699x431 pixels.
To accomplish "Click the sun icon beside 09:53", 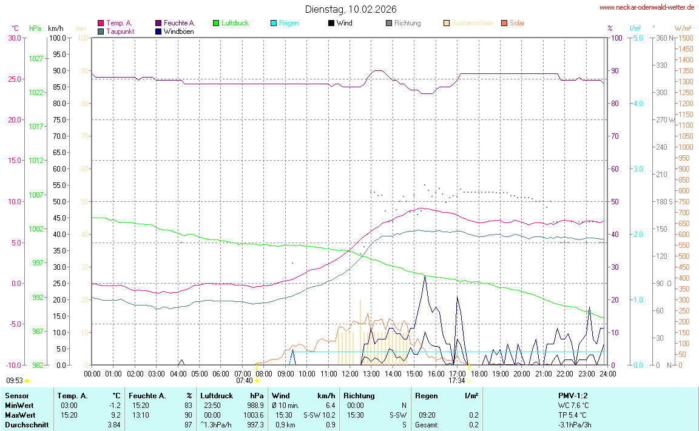I will [x=27, y=381].
